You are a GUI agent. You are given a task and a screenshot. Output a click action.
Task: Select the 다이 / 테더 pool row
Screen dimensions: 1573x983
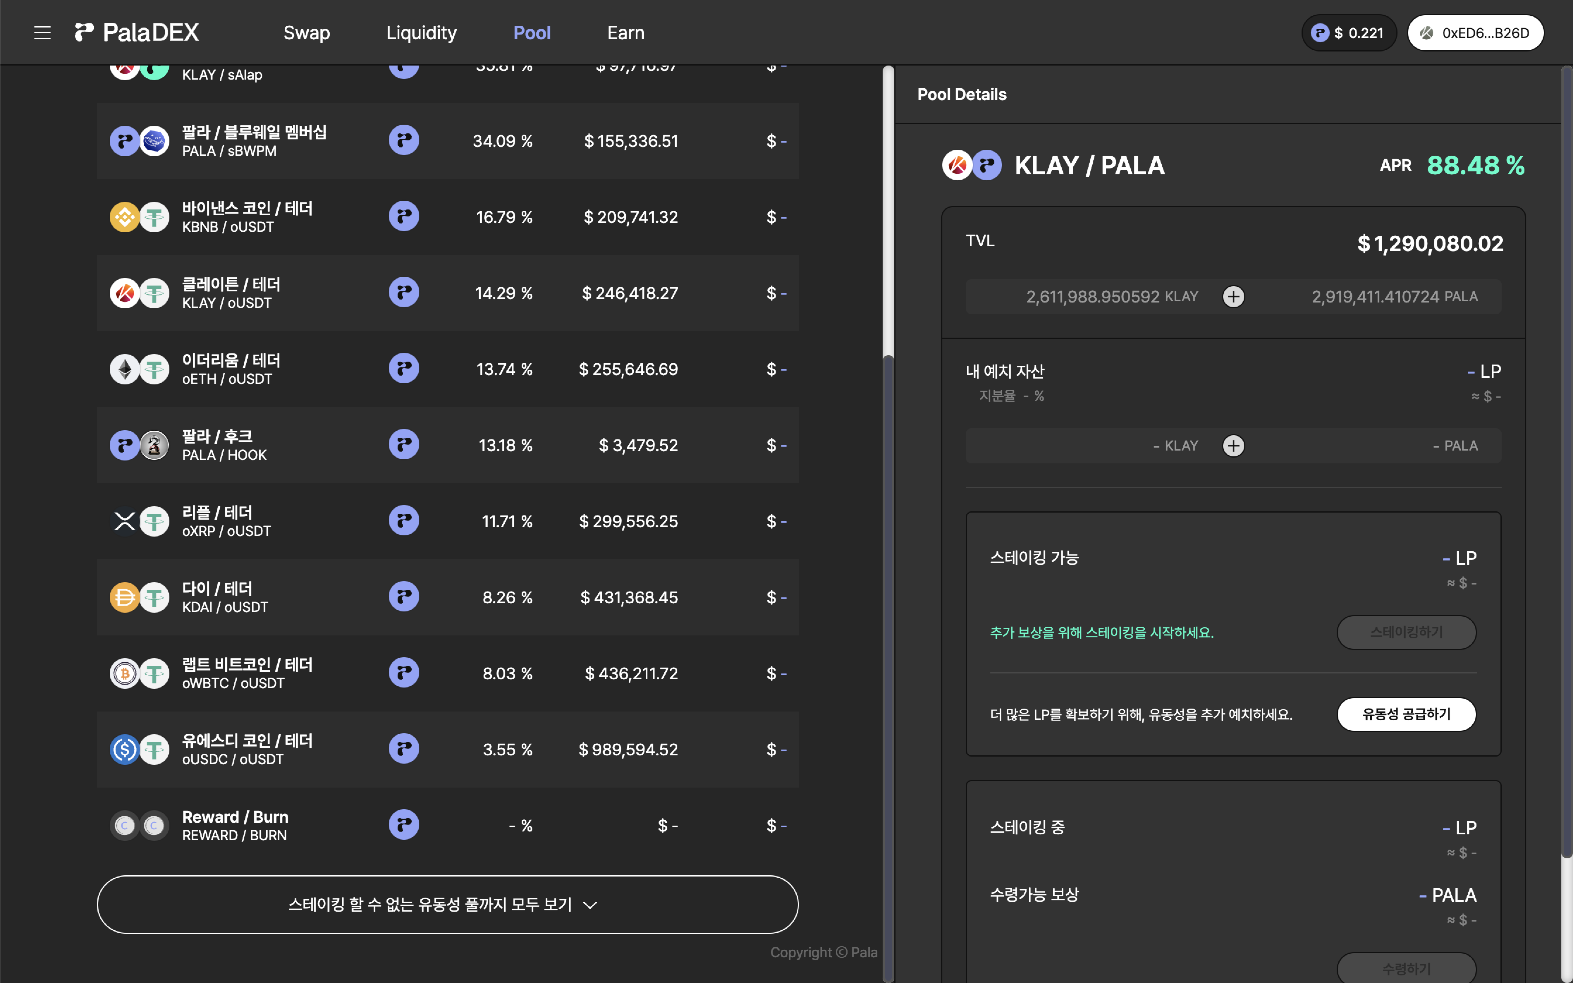point(447,597)
